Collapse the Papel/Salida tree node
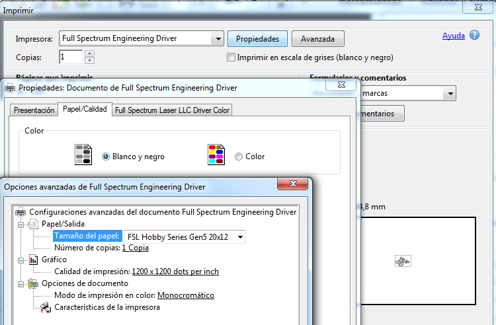The height and width of the screenshot is (325, 496). [21, 225]
